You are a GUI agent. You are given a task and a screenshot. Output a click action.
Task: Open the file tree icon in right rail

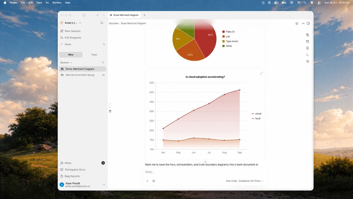(307, 61)
